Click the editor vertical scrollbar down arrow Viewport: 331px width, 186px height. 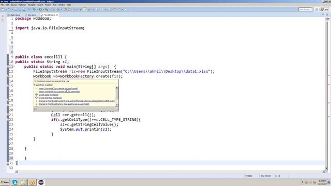pos(326,168)
